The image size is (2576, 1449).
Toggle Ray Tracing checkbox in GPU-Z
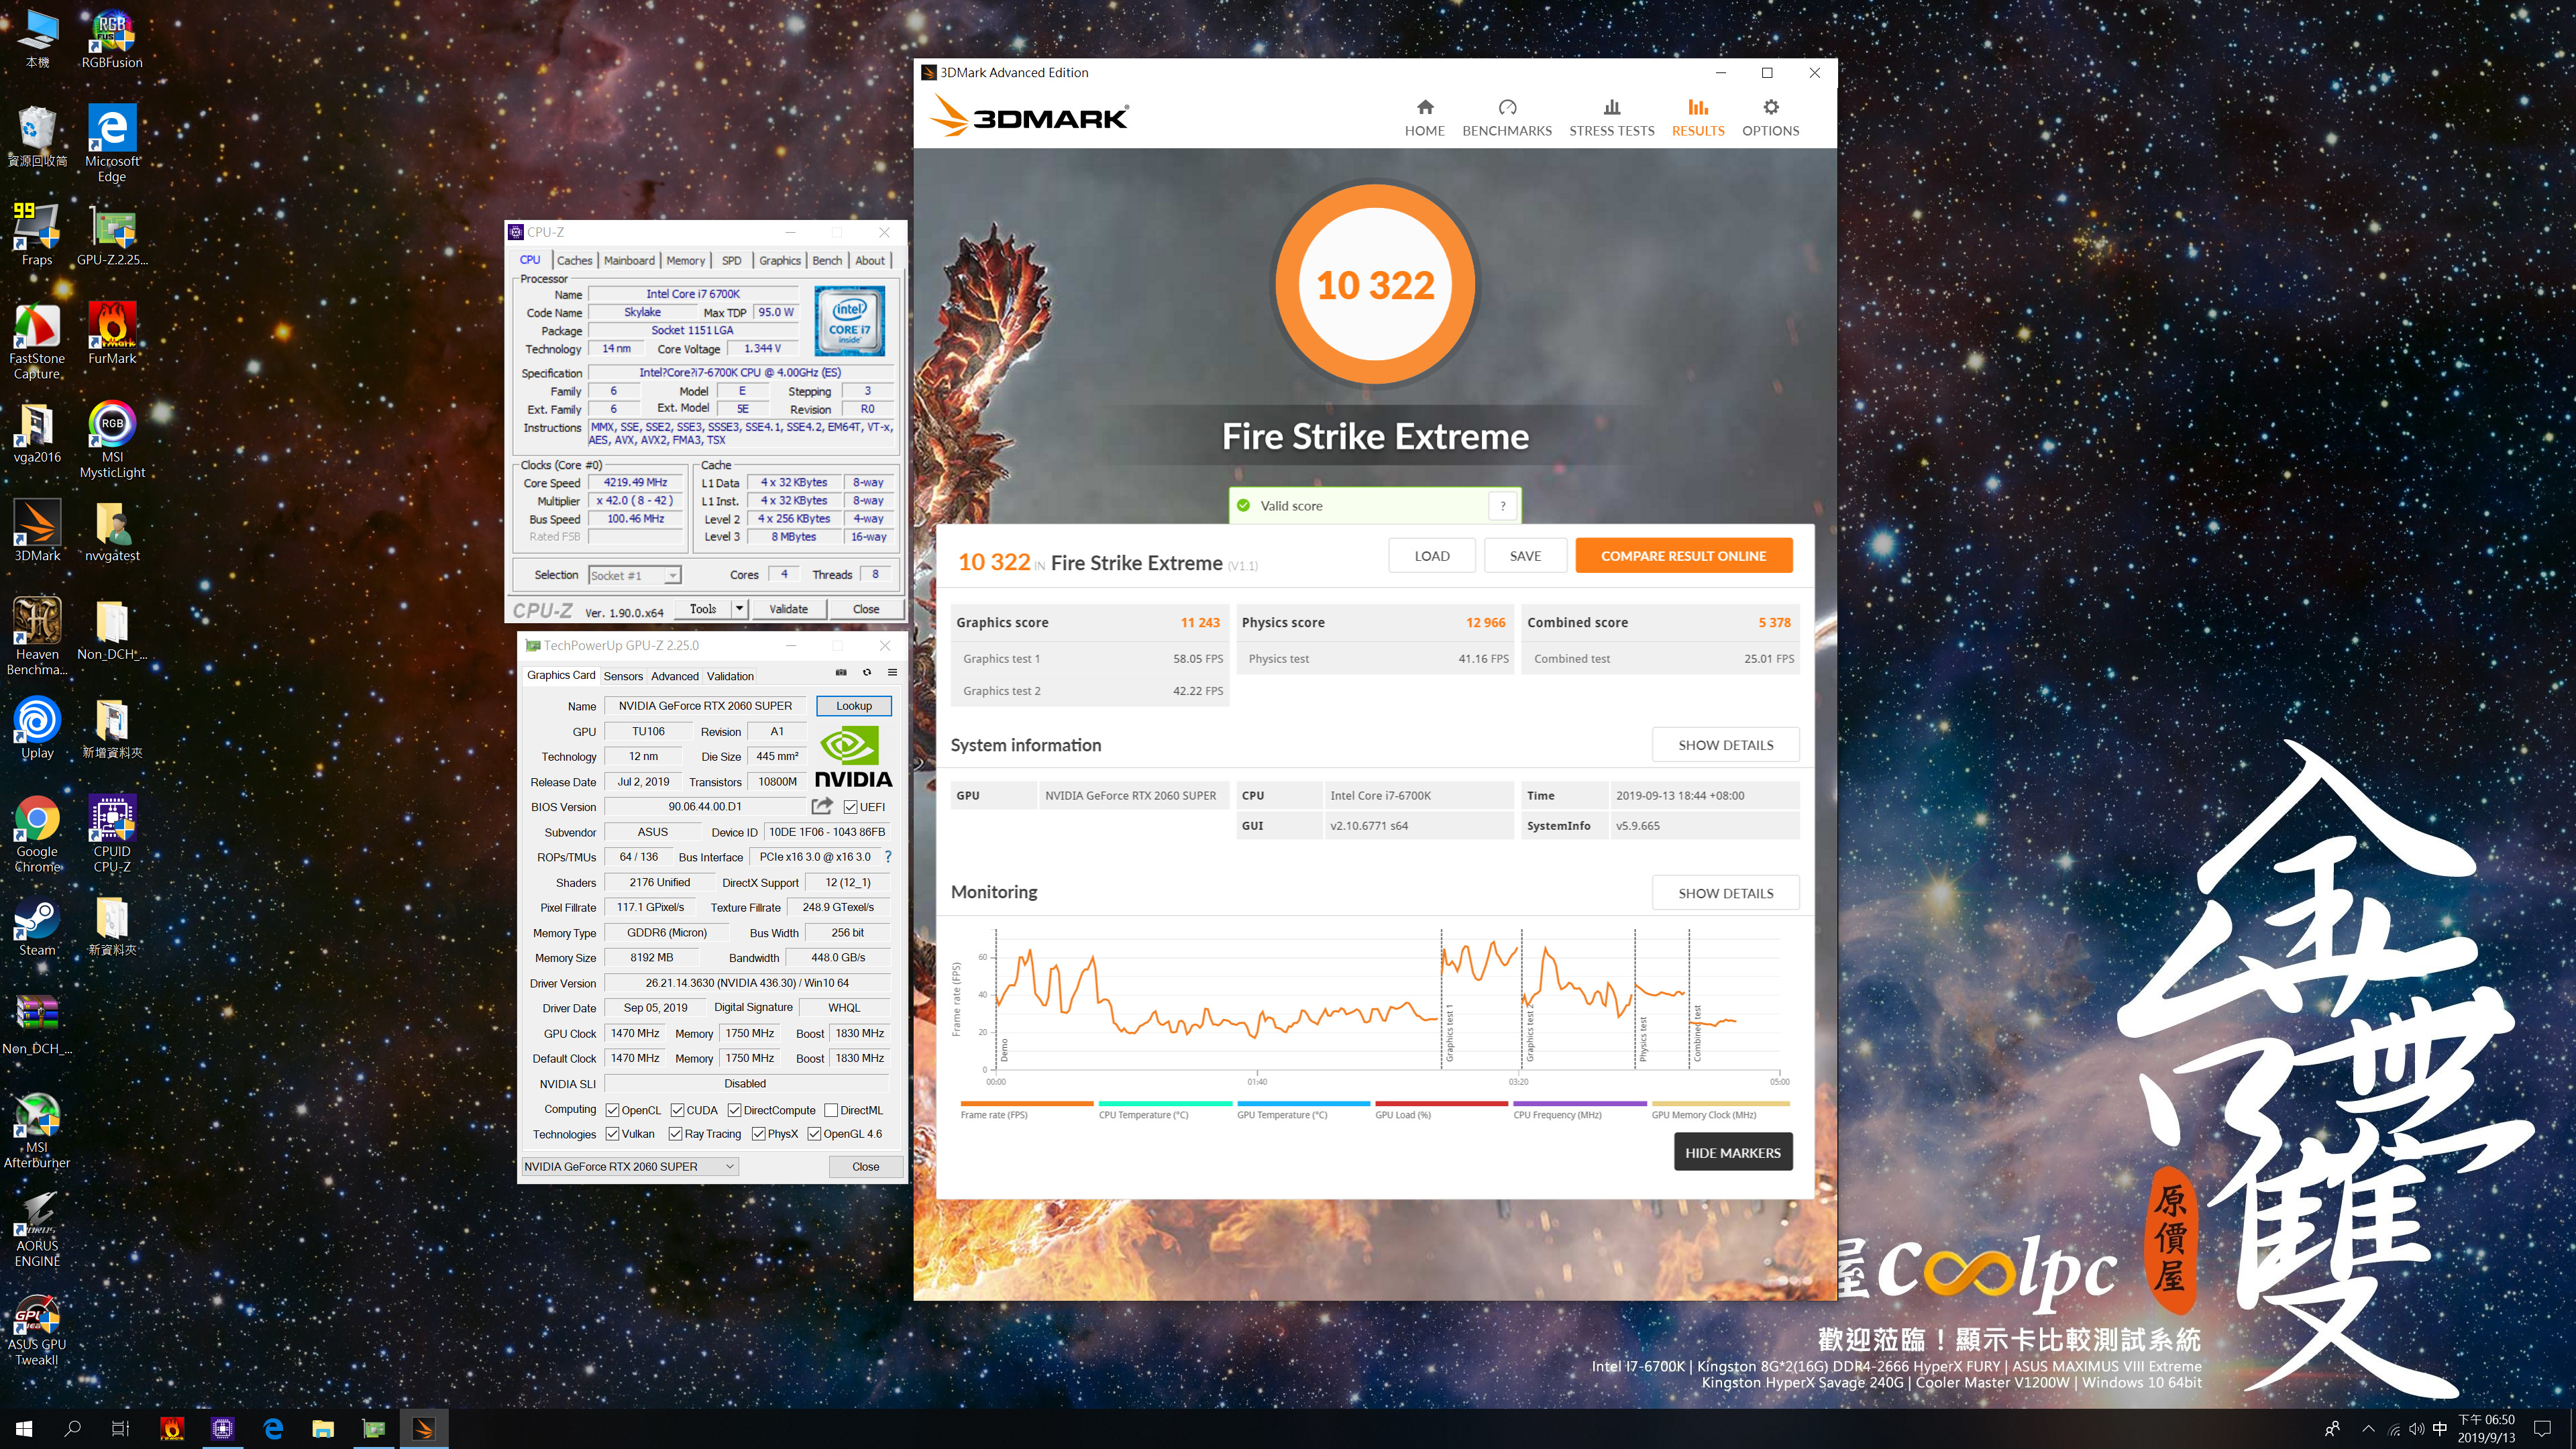(x=675, y=1134)
